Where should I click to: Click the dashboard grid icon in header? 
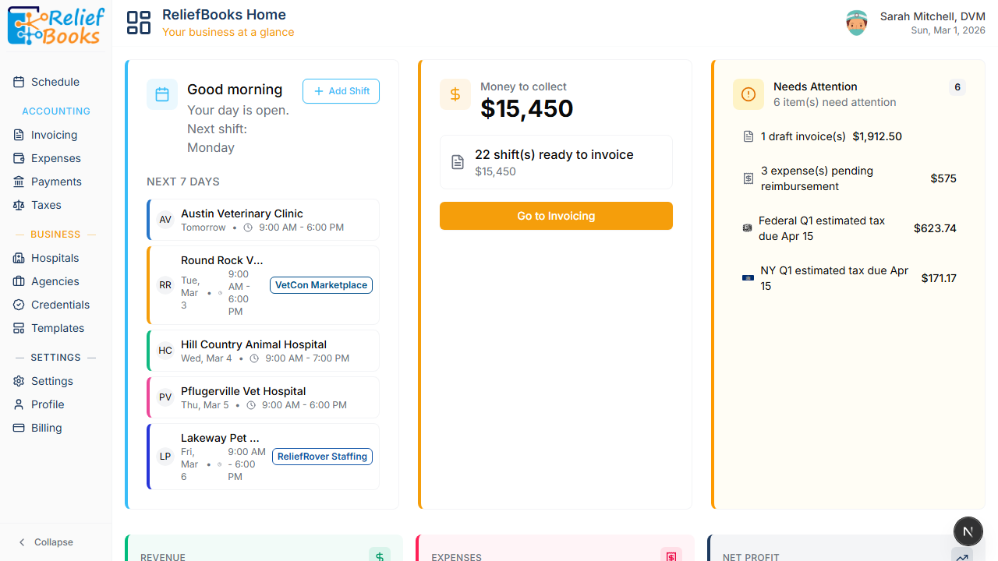[139, 23]
